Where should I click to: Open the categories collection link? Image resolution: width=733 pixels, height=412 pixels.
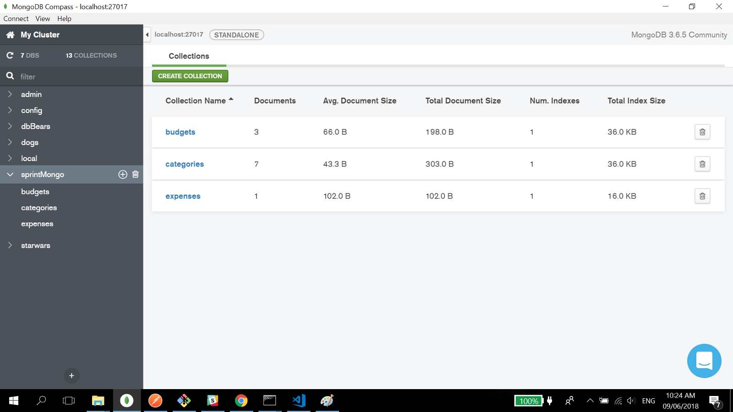tap(185, 164)
